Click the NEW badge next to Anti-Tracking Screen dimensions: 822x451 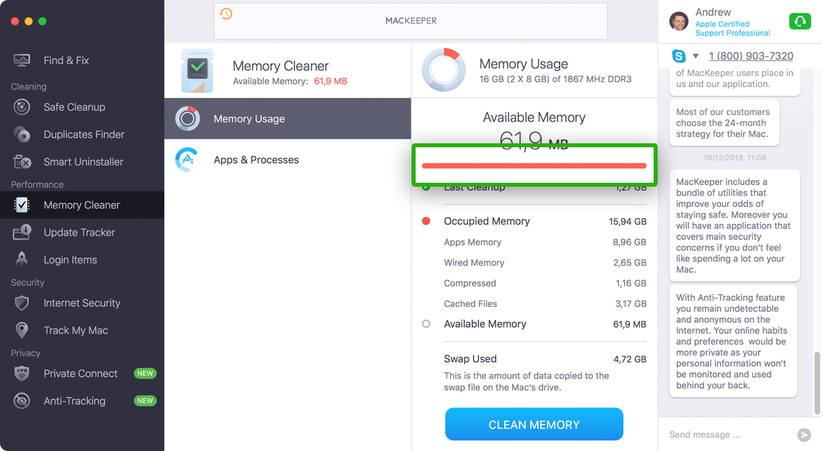pos(145,401)
